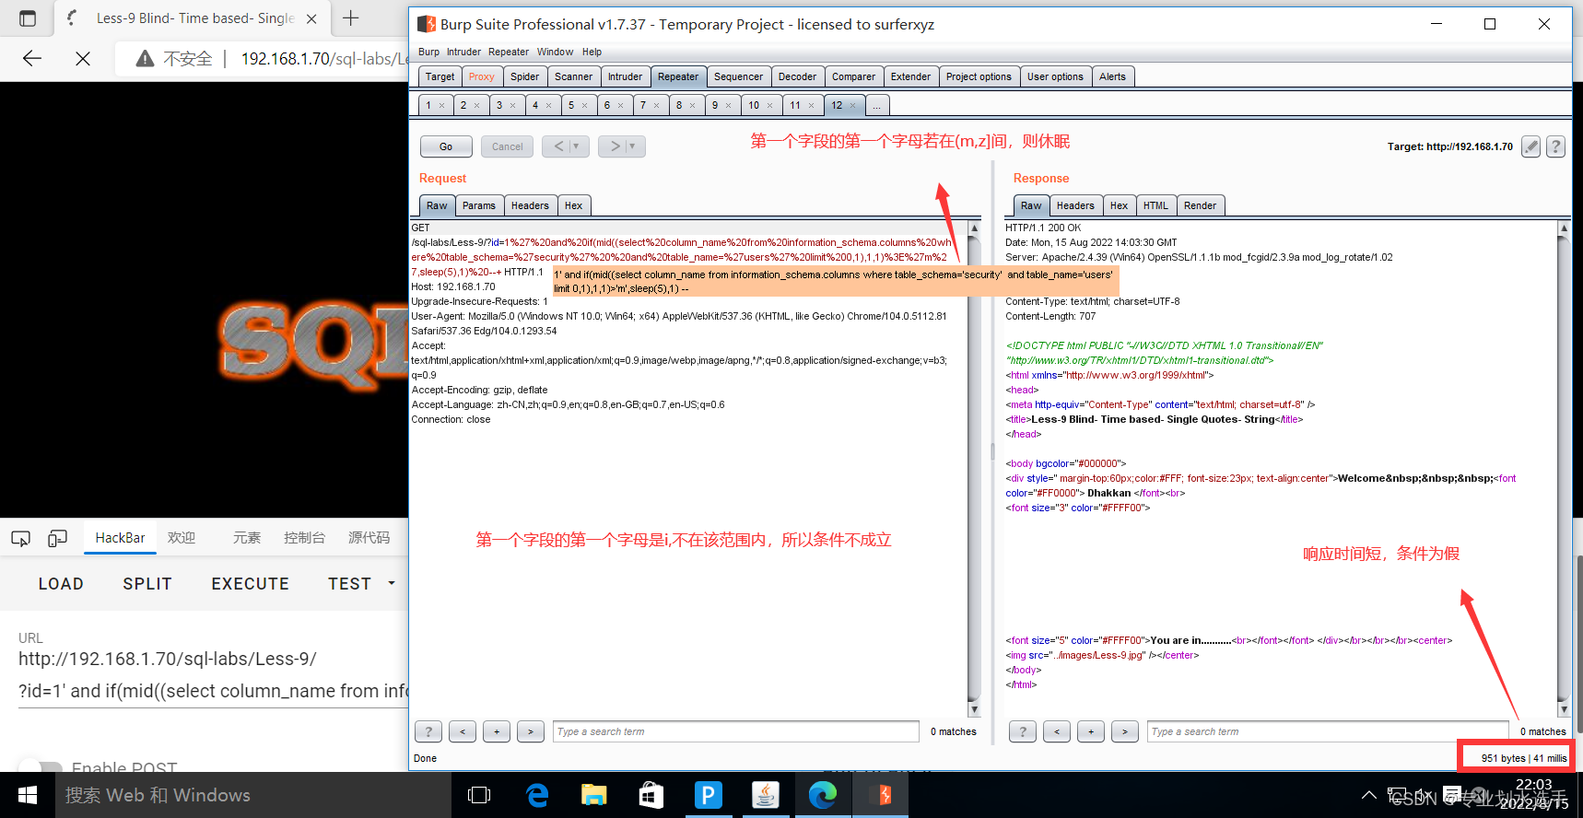The image size is (1583, 818).
Task: Open the Sequencer tab
Action: tap(738, 76)
